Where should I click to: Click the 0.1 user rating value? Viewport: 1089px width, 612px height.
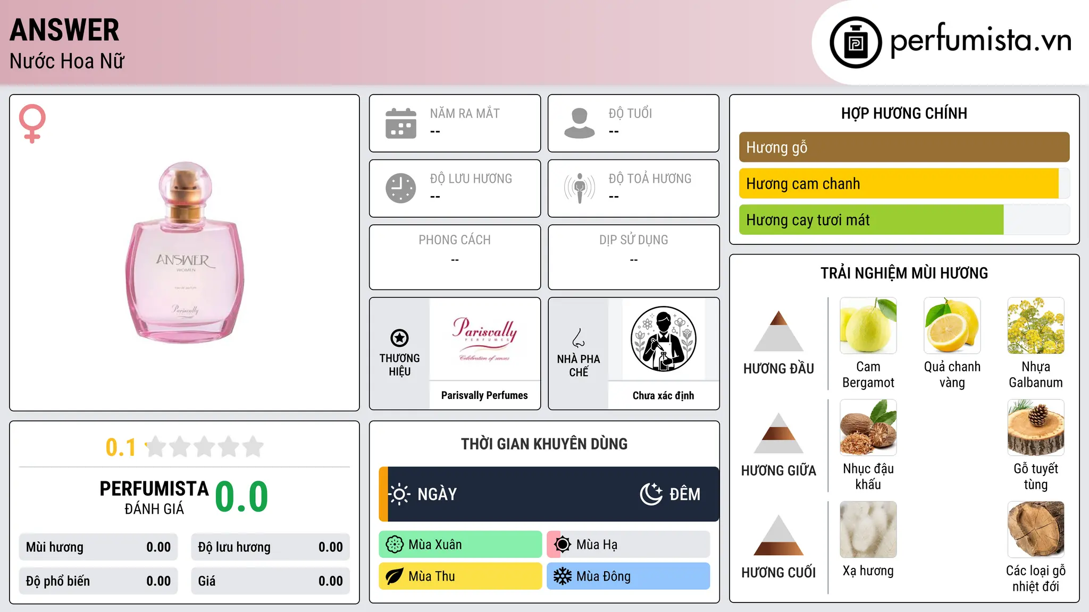(121, 447)
